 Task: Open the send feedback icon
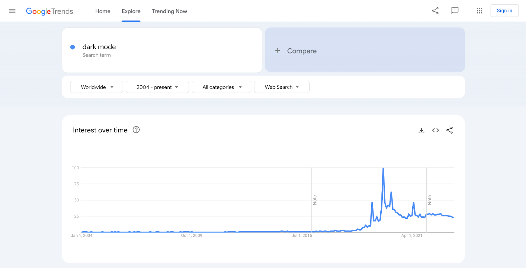coord(455,11)
